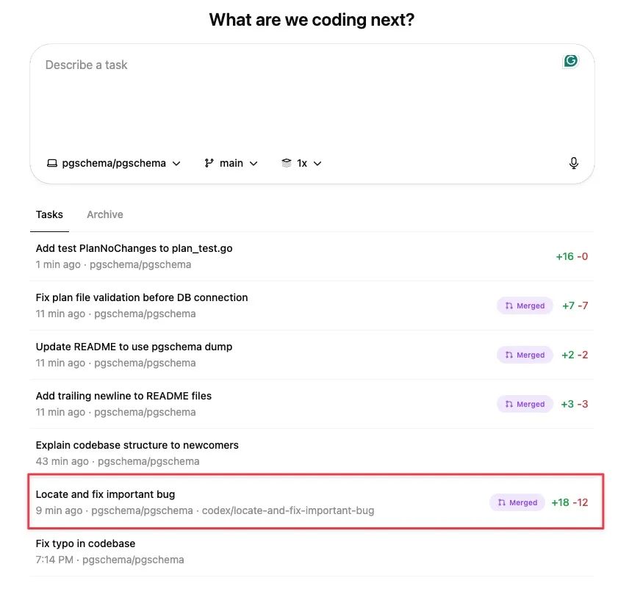Viewport: 618px width, 600px height.
Task: Switch to the Archive tab
Action: click(105, 214)
